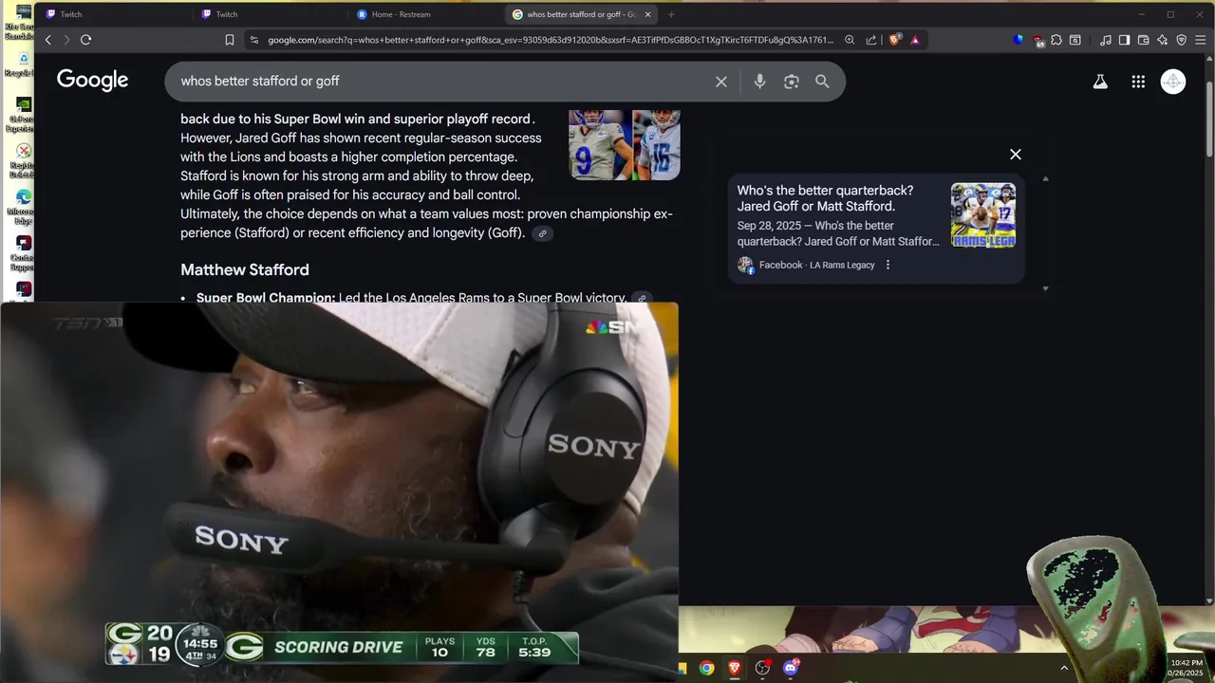Click the address bar URL
This screenshot has width=1215, height=683.
tap(551, 40)
